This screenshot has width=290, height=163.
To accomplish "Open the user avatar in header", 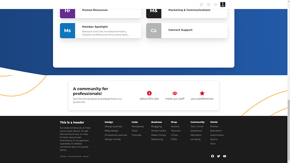I will tap(223, 5).
